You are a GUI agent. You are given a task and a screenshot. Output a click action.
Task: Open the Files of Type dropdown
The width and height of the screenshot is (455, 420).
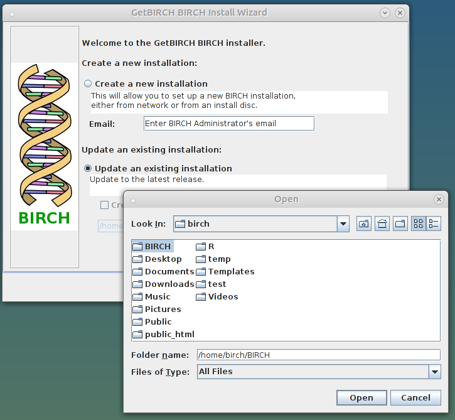point(435,372)
